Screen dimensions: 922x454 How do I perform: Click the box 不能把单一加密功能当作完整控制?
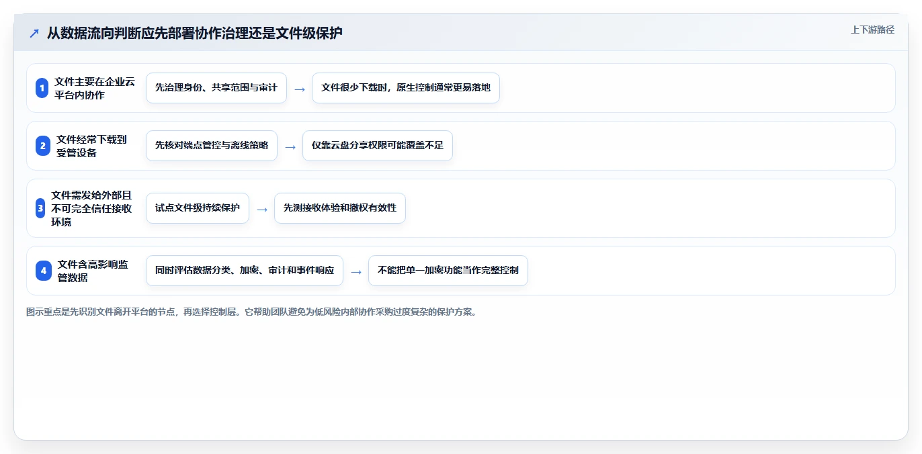point(448,271)
